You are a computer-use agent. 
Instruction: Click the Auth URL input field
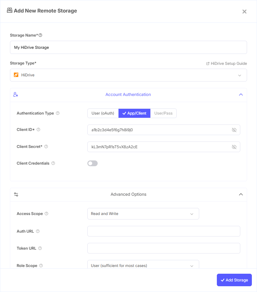164,231
